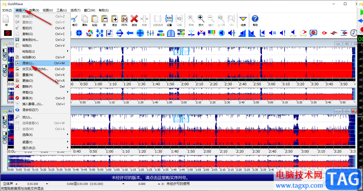Click the left cyan selection handle in top window
The height and width of the screenshot is (191, 363).
tap(177, 51)
